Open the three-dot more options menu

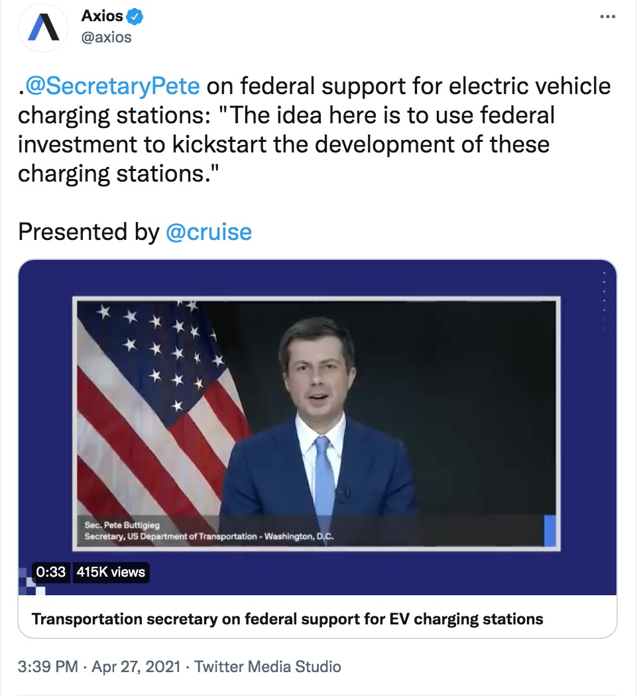[x=607, y=17]
